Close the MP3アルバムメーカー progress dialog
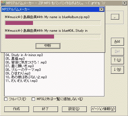The width and height of the screenshot is (128, 116). (102, 9)
